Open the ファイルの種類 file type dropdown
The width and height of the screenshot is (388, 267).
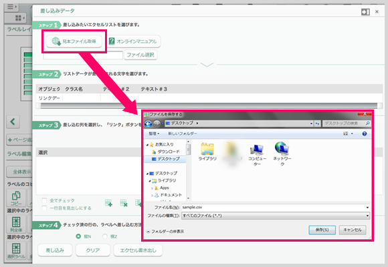click(x=276, y=216)
